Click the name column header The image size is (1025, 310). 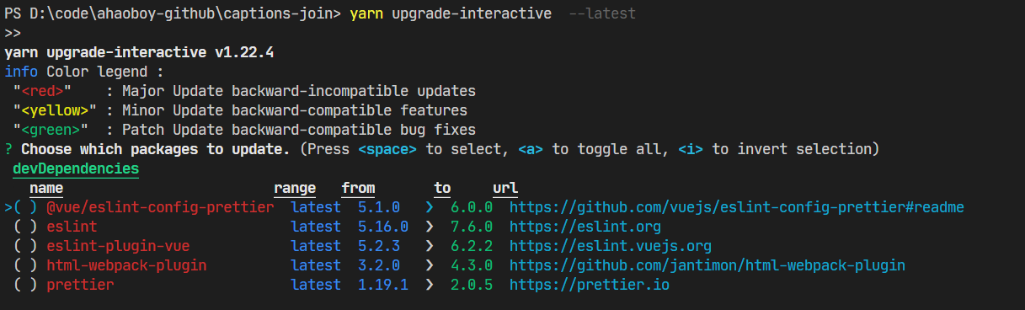[46, 188]
